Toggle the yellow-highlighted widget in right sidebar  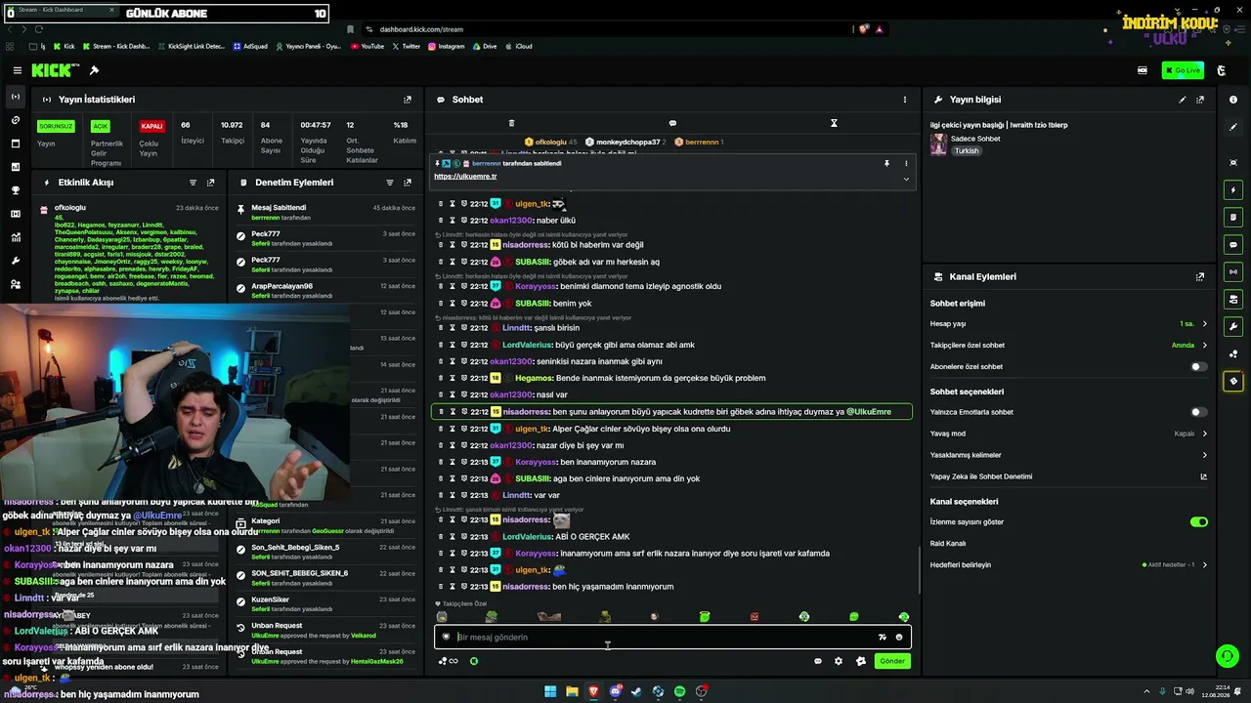[1233, 381]
